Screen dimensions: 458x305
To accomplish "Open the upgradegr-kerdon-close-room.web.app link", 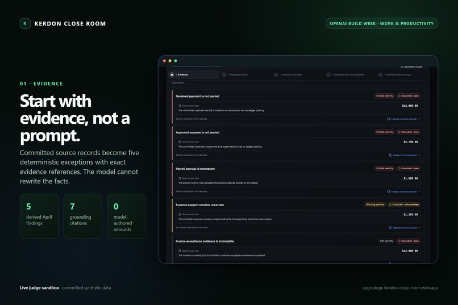I will (400, 288).
